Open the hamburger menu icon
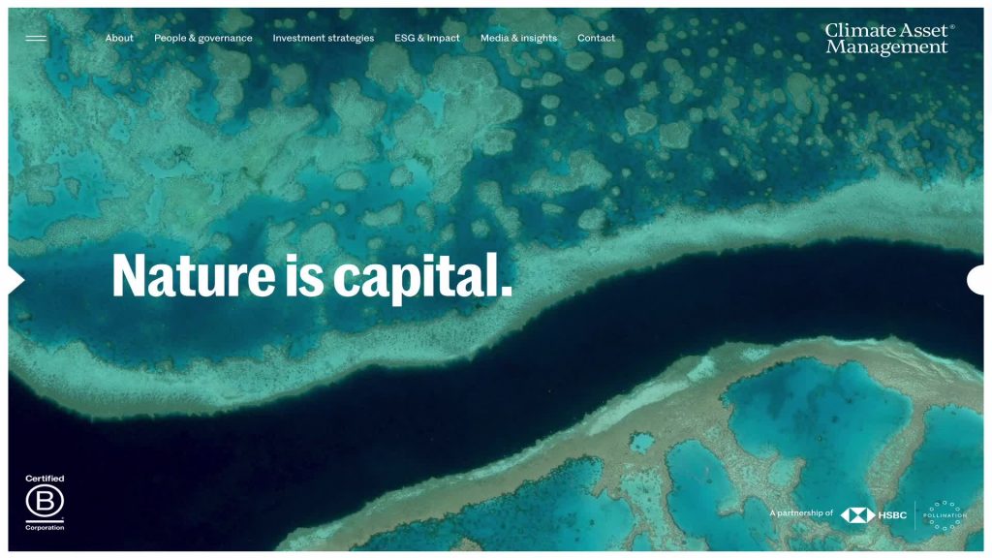 click(36, 38)
